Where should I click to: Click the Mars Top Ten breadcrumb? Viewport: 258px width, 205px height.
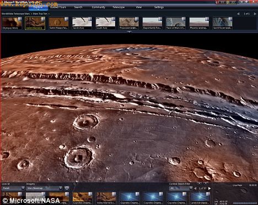pos(40,14)
